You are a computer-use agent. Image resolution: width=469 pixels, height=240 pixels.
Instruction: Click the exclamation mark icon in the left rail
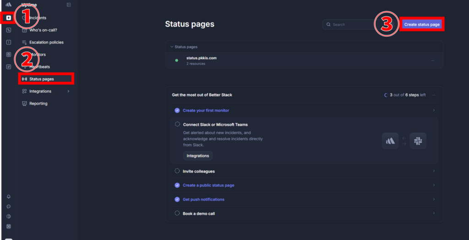[8, 42]
